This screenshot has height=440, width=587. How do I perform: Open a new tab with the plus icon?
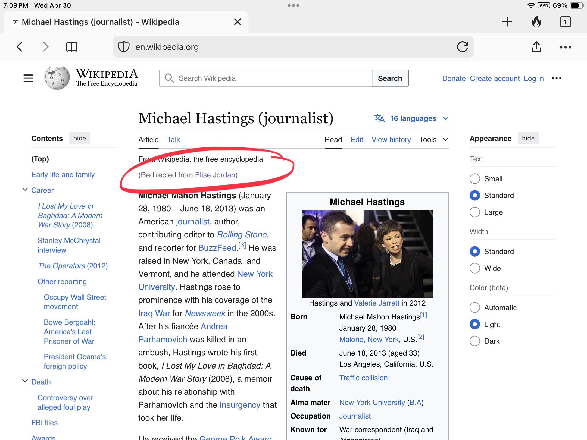pos(507,22)
